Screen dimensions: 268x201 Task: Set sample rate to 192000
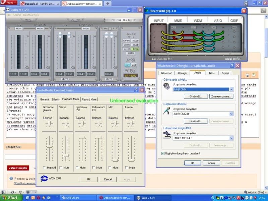pos(135,41)
